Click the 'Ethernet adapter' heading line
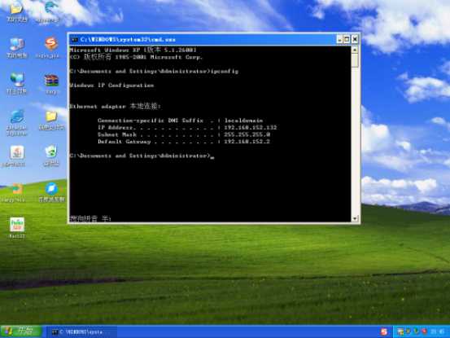Screen dimensions: 450x338 point(115,106)
